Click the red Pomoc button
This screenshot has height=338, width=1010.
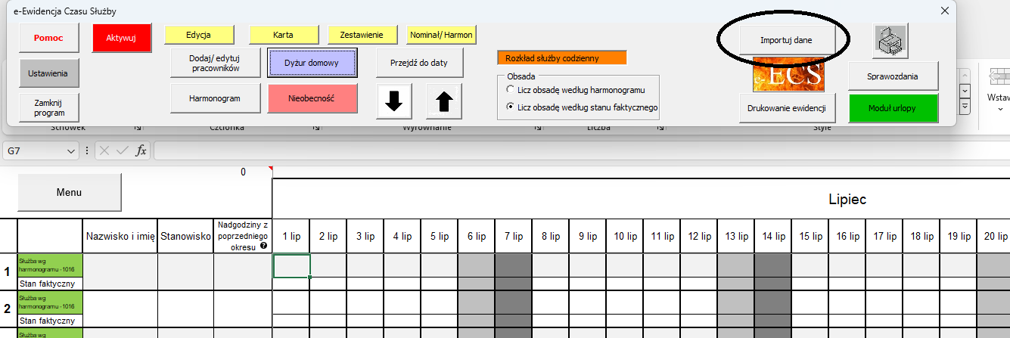[48, 38]
